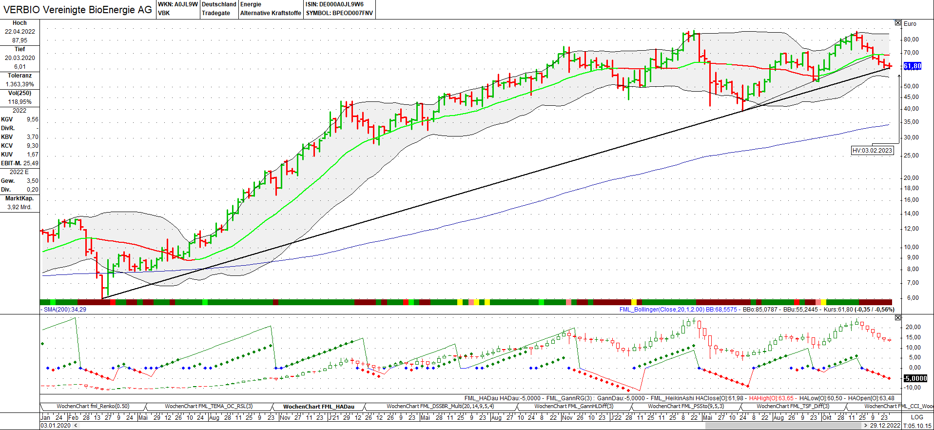Click the 2022 E estimates header
Screen dimensions: 934x430
[19, 172]
